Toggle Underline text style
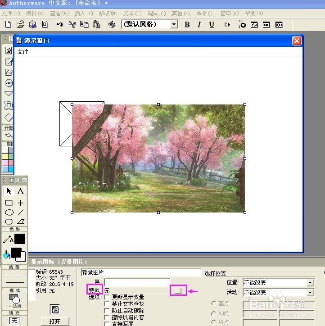325x326 pixels. [212, 24]
